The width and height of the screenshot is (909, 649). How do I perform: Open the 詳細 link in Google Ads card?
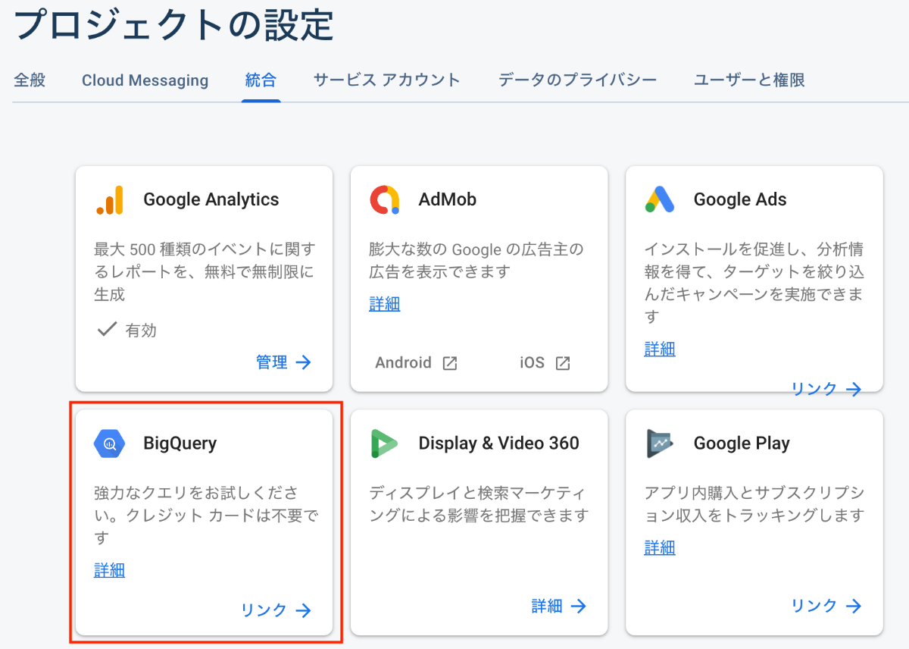click(660, 349)
